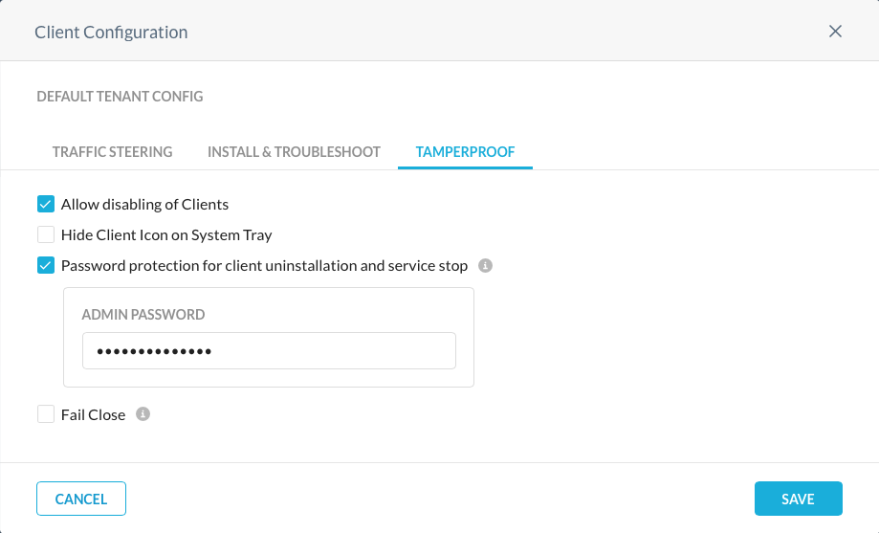Click the Fail Close label text
Viewport: 879px width, 533px height.
[93, 414]
